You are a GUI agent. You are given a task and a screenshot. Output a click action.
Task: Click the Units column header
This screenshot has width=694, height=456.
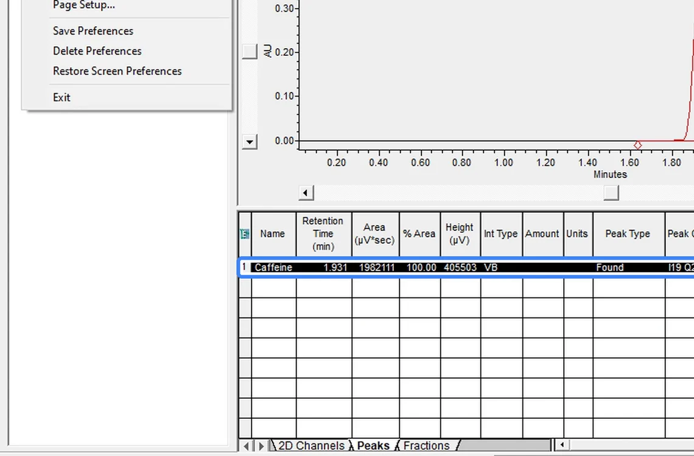(x=578, y=233)
